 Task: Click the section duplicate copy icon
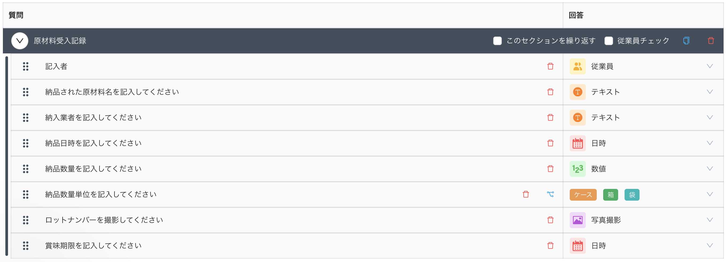click(x=686, y=41)
